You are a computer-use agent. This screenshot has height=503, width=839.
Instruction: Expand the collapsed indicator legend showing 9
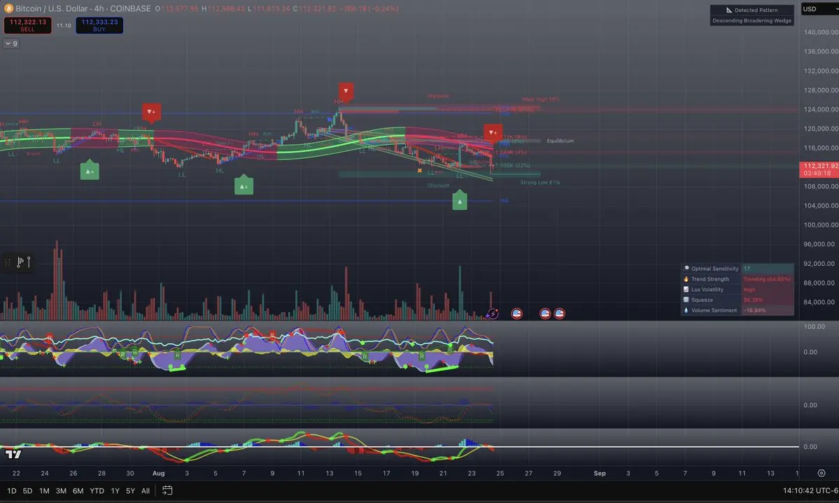pyautogui.click(x=11, y=43)
